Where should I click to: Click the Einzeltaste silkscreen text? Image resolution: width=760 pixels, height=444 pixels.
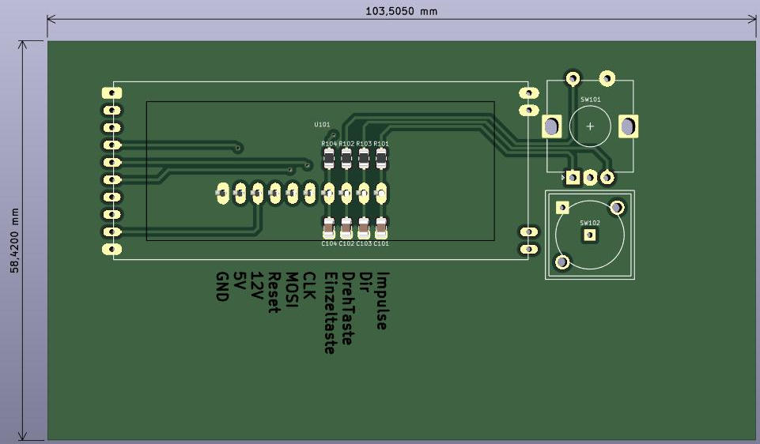331,312
